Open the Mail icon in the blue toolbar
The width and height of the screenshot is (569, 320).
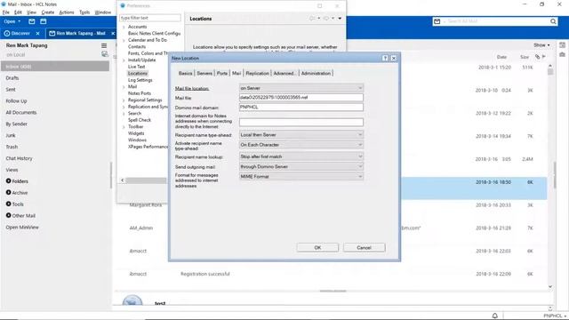(32, 21)
